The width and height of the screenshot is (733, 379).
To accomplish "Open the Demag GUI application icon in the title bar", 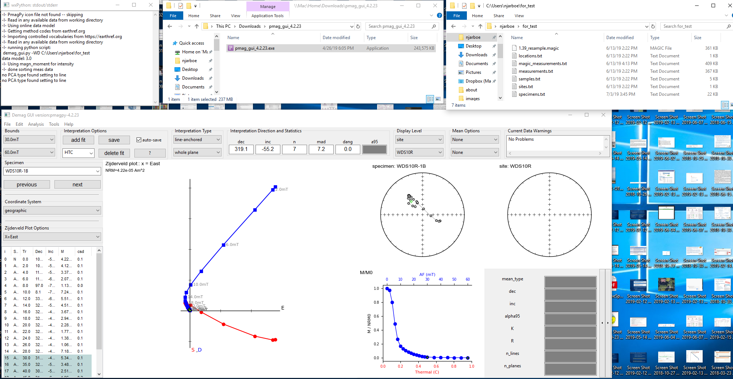I will (6, 115).
